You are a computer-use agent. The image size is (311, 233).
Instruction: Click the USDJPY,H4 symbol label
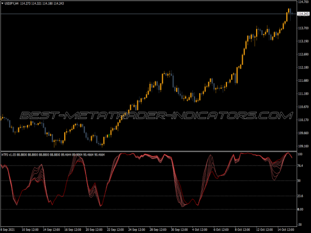point(11,4)
